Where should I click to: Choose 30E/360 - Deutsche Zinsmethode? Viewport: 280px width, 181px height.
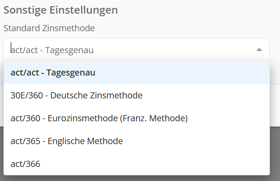point(76,95)
